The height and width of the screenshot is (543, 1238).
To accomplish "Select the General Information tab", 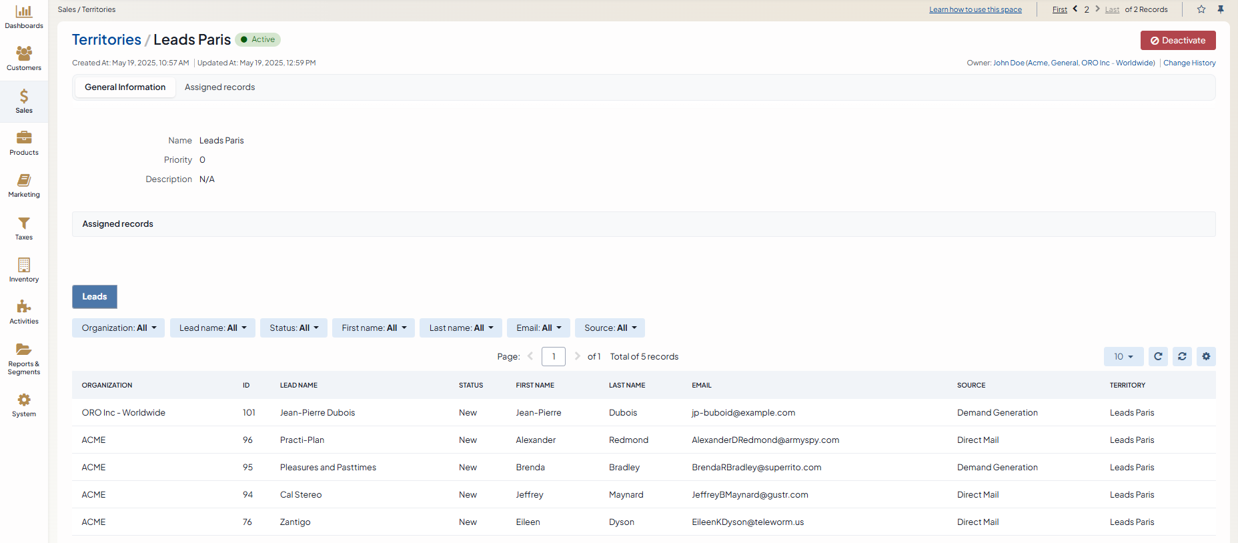I will tap(125, 87).
